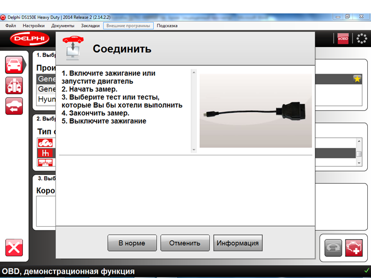
Task: Click the gray car scan icon
Action: (333, 248)
